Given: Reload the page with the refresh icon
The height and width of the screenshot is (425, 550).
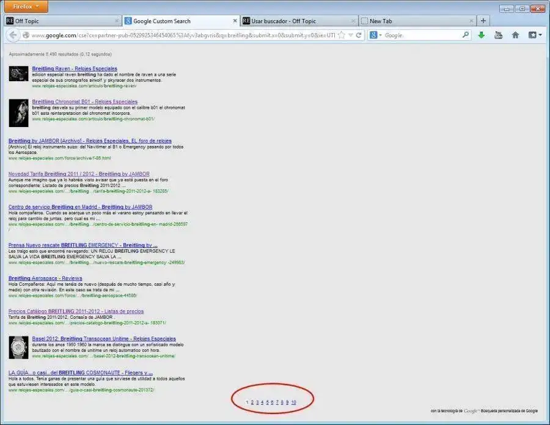Looking at the screenshot, I should (359, 35).
